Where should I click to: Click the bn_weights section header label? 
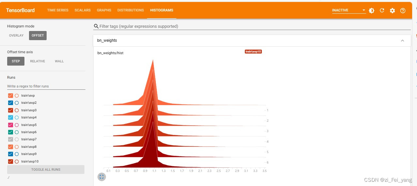coord(107,40)
